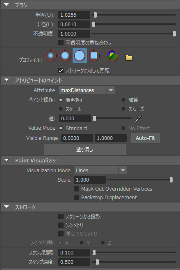Click the 不透明度 value field
Viewport: 180px width, 270px height.
[74, 34]
